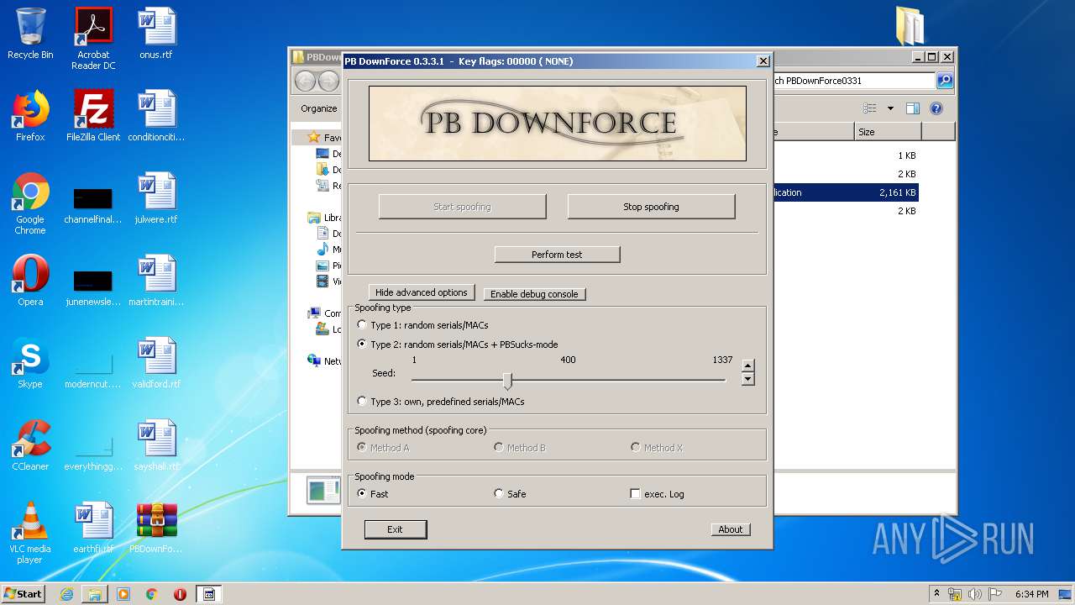Show hidden tray icons arrow

(x=936, y=593)
